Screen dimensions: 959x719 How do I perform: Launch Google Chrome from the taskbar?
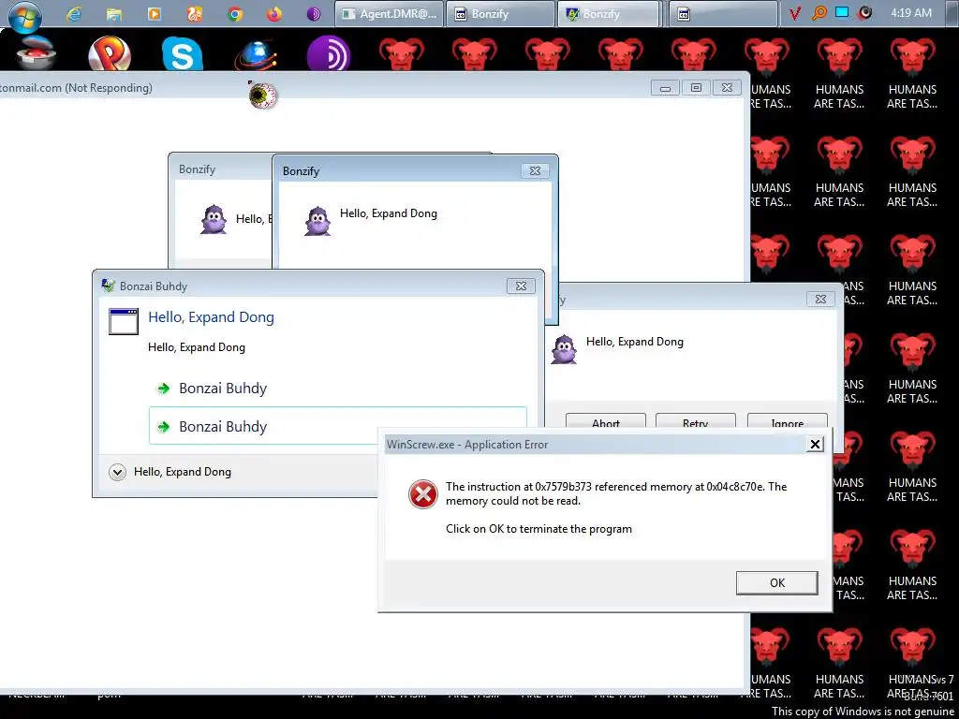point(235,14)
